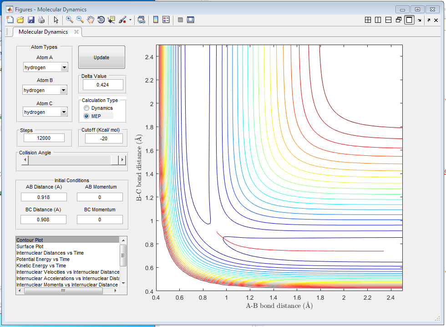The image size is (446, 327).
Task: Select the MEP radio button
Action: point(86,116)
